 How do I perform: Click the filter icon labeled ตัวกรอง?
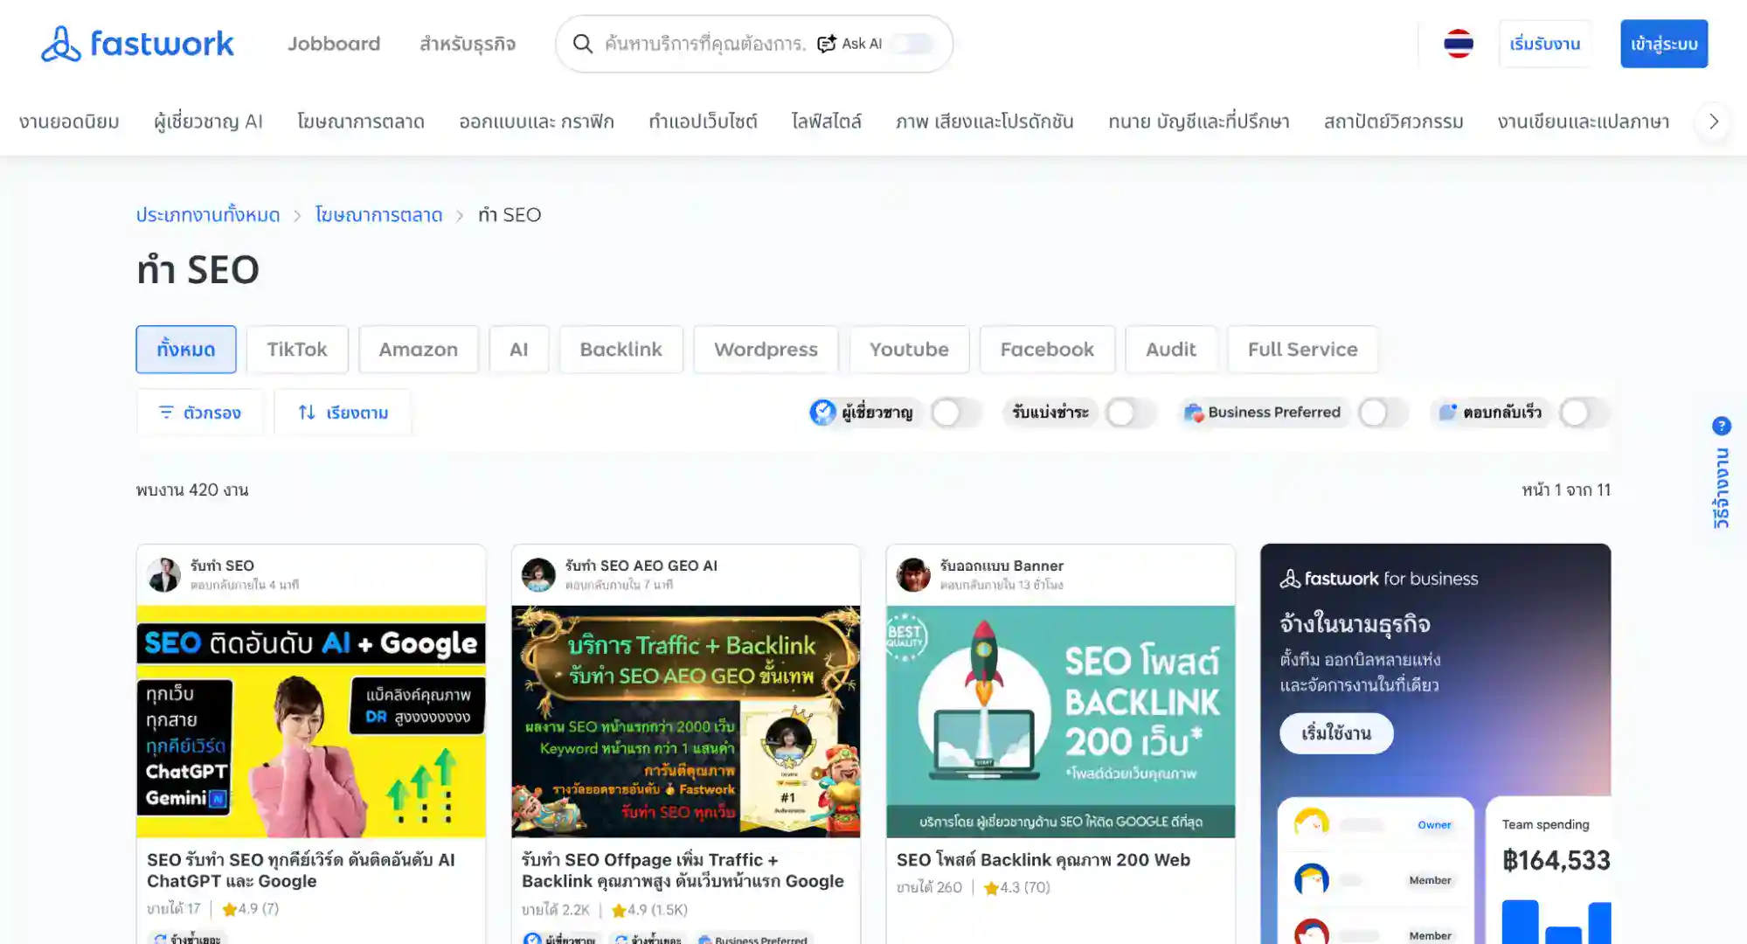(166, 412)
